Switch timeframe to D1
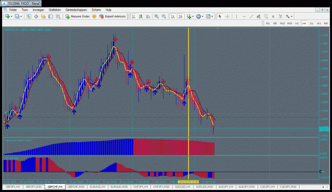The height and width of the screenshot is (192, 332). tap(311, 23)
